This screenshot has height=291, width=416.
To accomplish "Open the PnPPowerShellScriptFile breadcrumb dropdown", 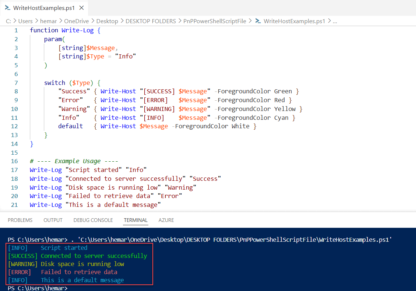I will 215,21.
